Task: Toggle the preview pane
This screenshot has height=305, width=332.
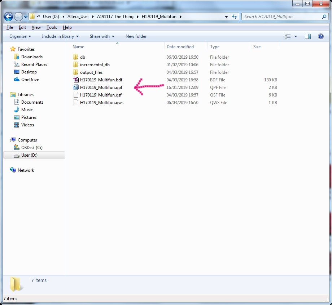Action: (x=308, y=36)
